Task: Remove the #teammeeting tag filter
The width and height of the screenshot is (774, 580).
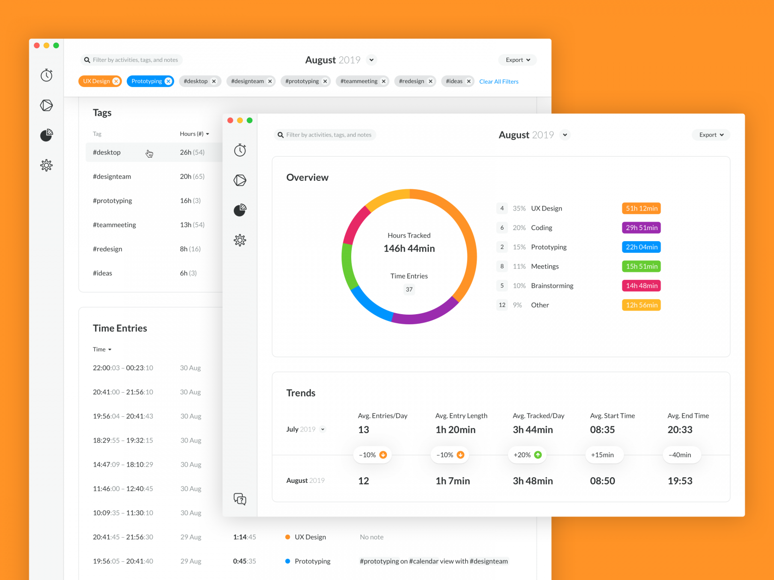Action: pyautogui.click(x=383, y=81)
